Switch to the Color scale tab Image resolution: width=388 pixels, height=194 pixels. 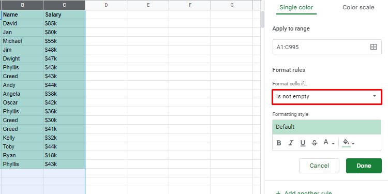click(358, 7)
